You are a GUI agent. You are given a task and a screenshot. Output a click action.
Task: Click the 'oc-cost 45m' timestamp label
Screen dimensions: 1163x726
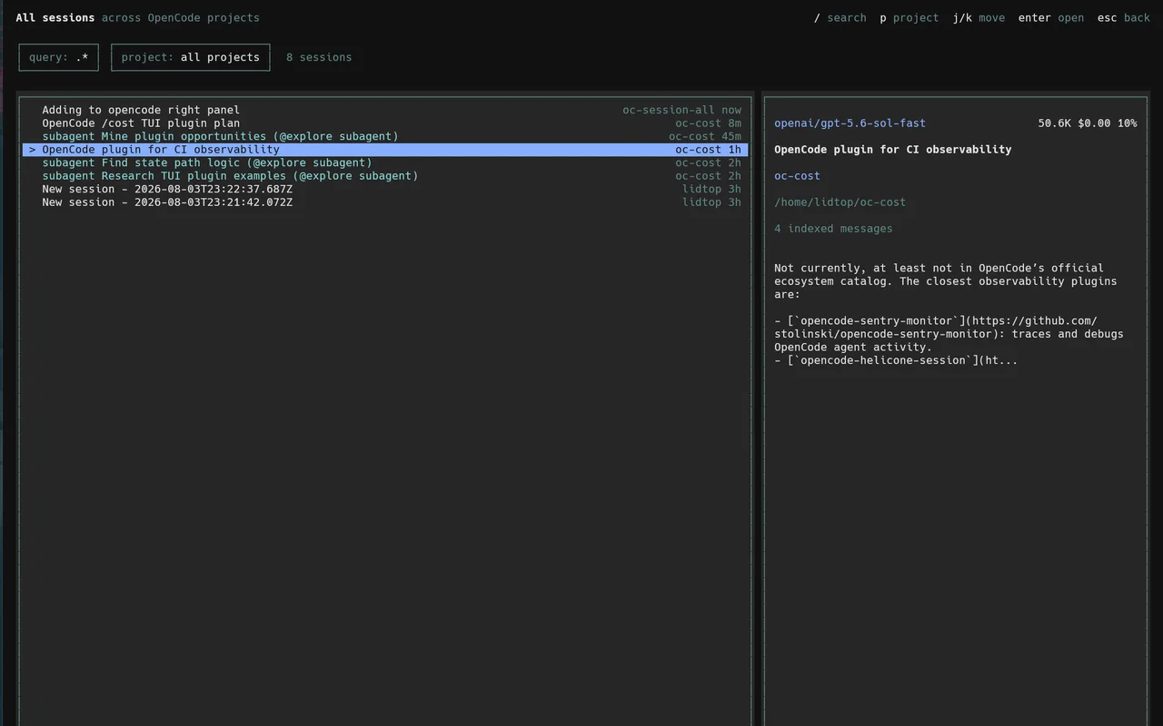705,136
